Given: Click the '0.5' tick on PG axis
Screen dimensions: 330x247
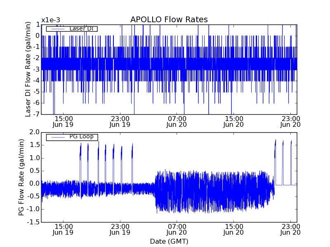Looking at the screenshot, I should 35,171.
